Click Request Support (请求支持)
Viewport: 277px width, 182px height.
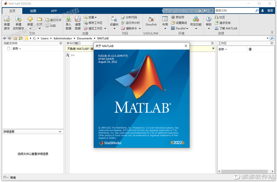click(223, 23)
